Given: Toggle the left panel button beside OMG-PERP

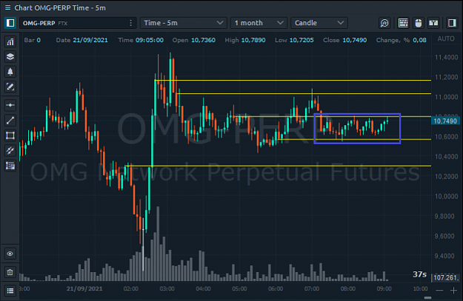Looking at the screenshot, I should coord(10,23).
